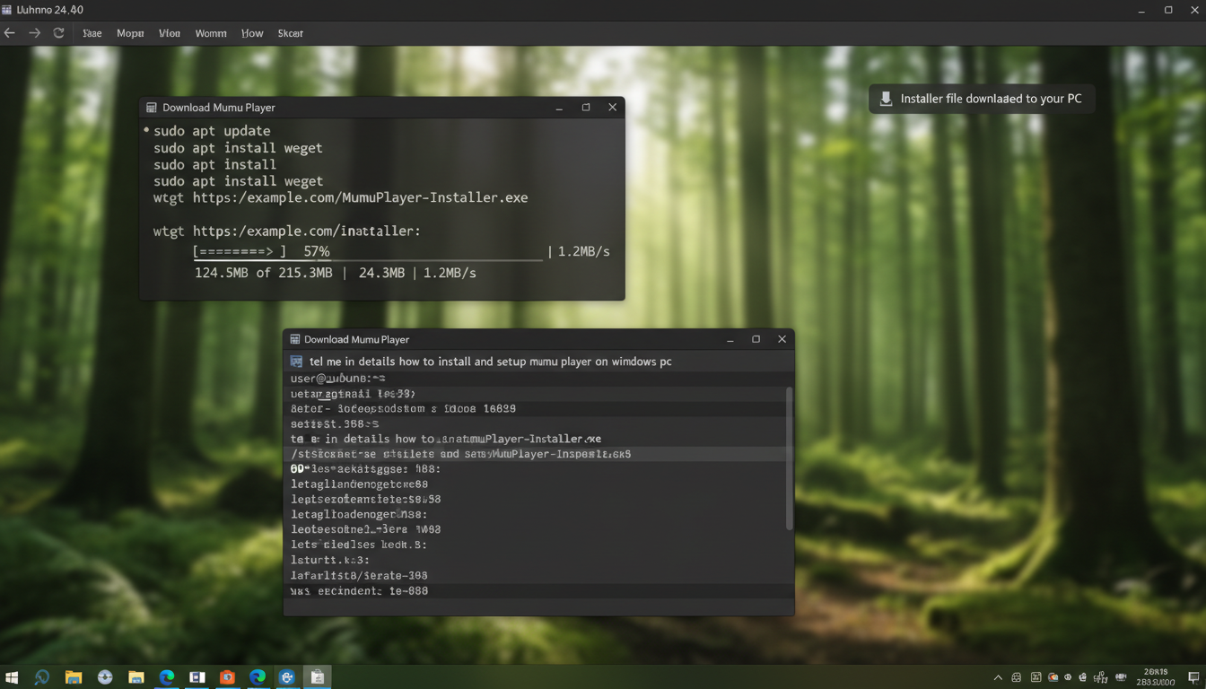Reload using the circular arrow icon
Viewport: 1206px width, 689px height.
click(x=58, y=33)
